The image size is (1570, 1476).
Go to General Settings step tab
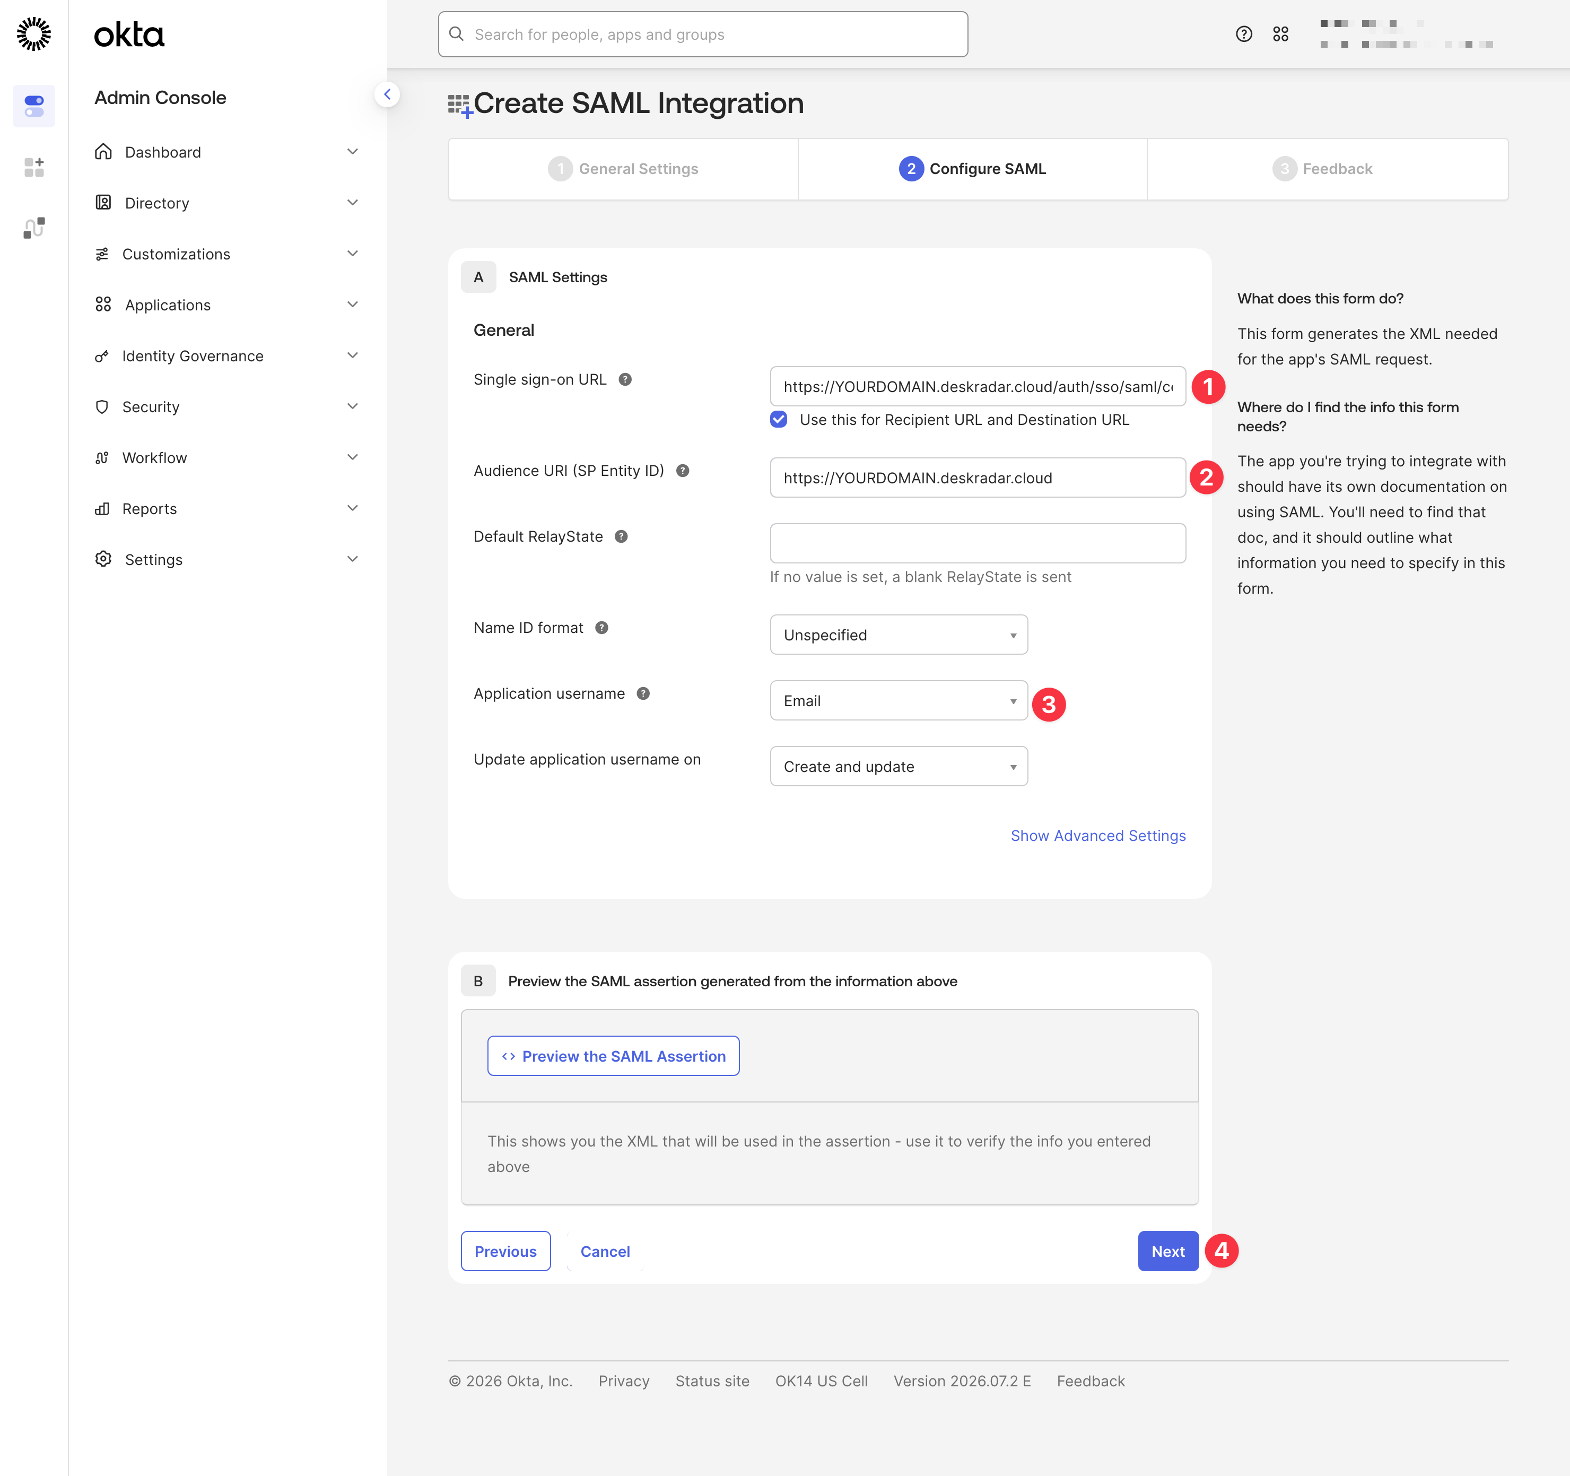point(623,169)
